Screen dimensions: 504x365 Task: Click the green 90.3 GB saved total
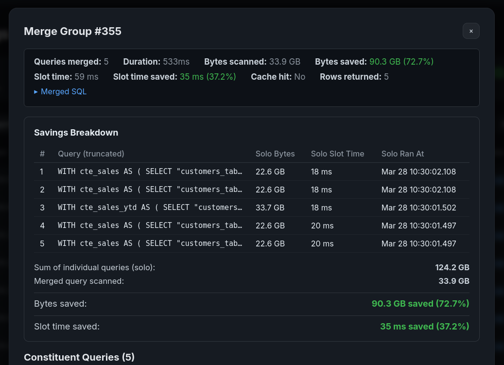click(x=420, y=304)
